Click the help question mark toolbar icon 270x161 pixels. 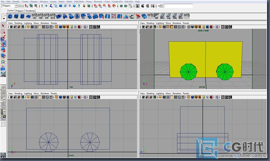pos(79,6)
